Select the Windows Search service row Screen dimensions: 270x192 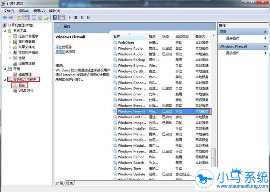(x=162, y=162)
